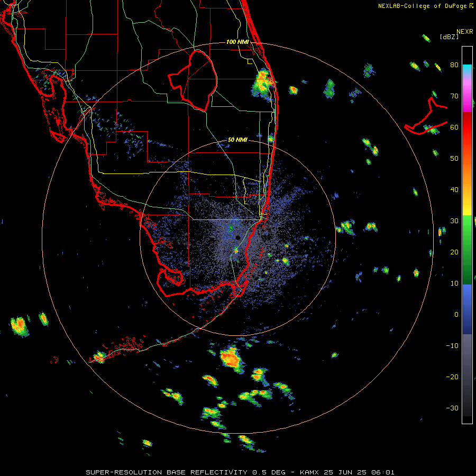Click the '100 NMI' range ring label
The height and width of the screenshot is (476, 476).
[x=237, y=42]
